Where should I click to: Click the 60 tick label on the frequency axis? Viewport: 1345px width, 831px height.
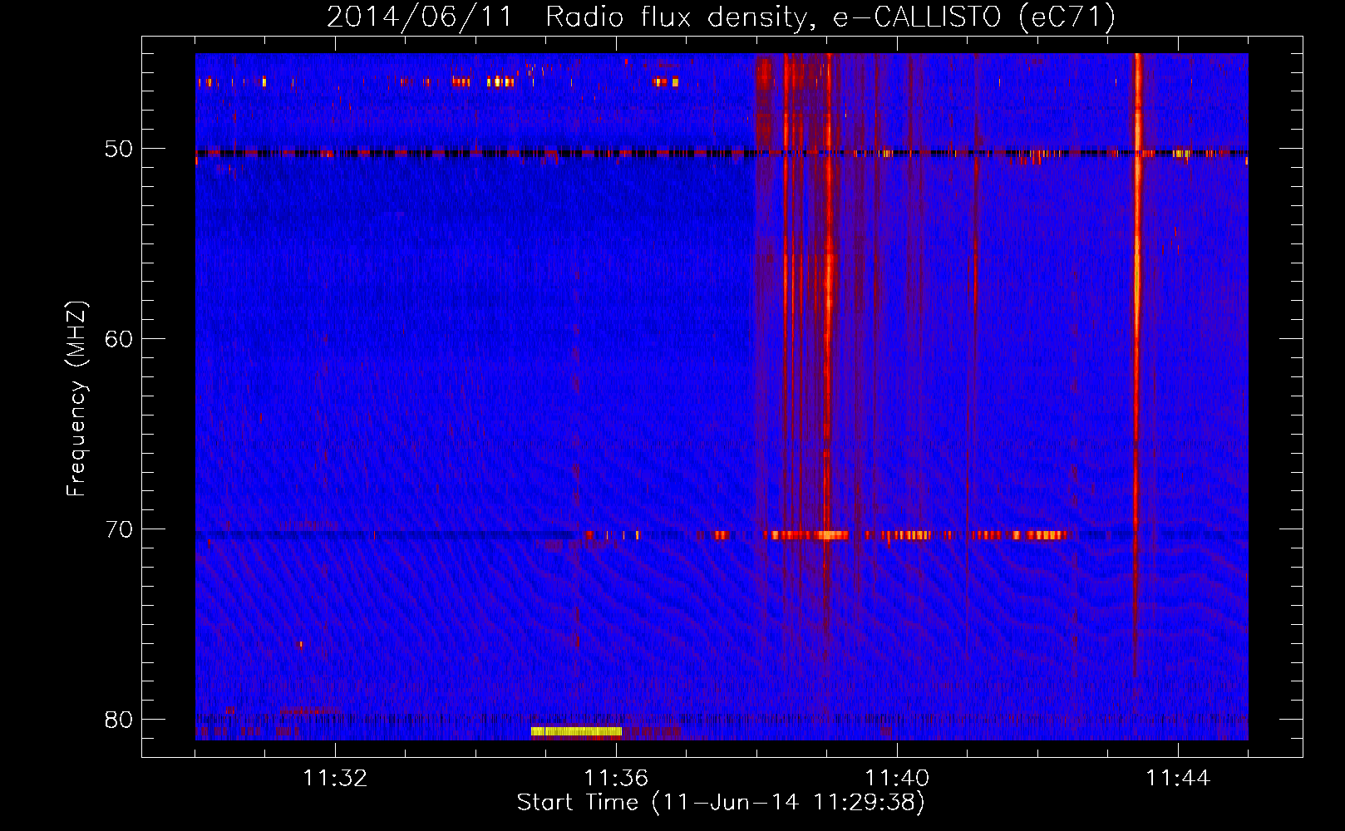tap(118, 338)
